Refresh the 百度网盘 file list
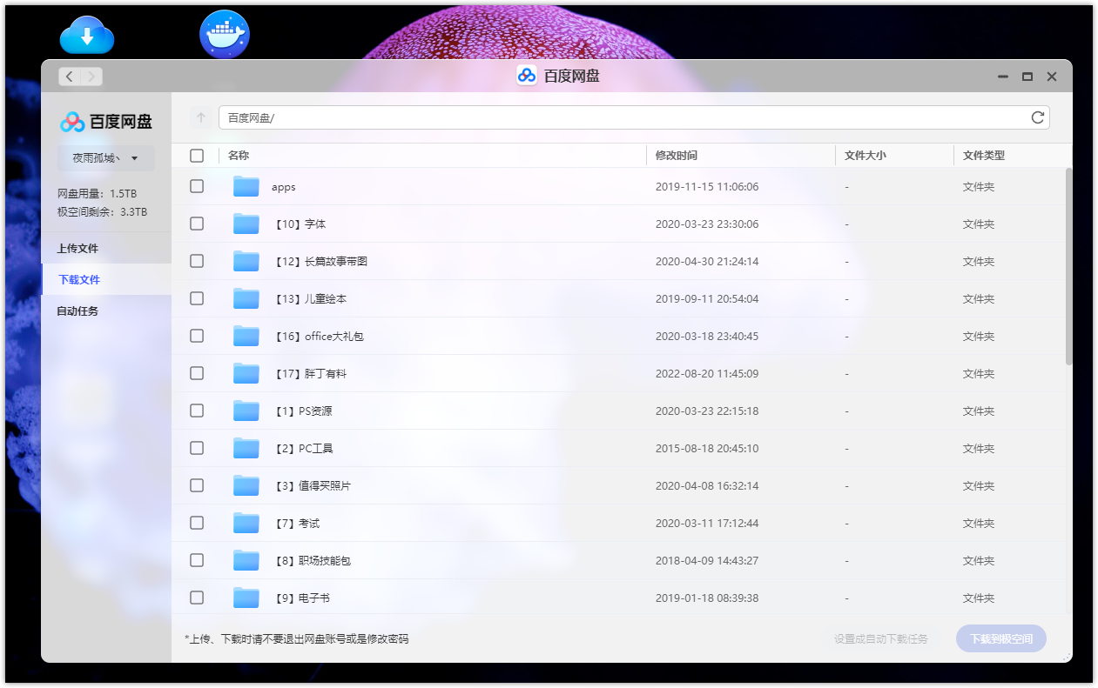Image resolution: width=1098 pixels, height=688 pixels. point(1037,117)
